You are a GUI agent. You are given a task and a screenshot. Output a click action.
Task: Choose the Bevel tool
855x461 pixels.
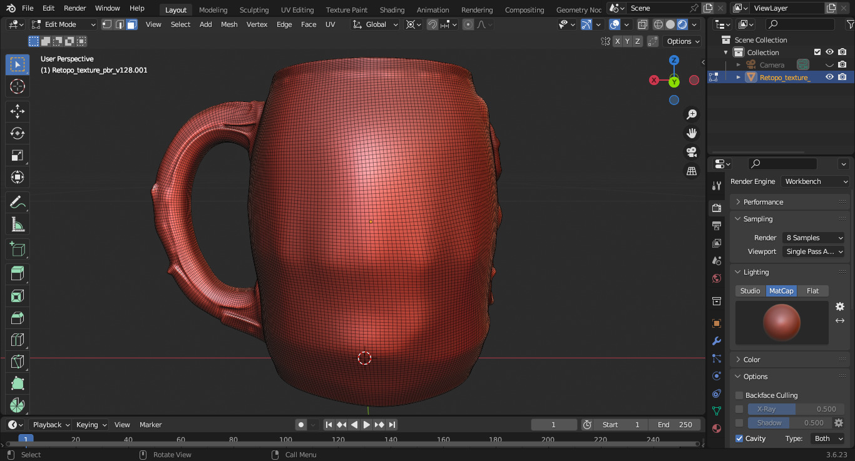coord(18,318)
